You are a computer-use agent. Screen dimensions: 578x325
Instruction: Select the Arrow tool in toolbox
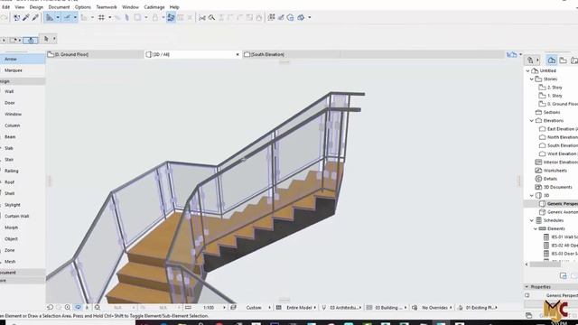23,59
